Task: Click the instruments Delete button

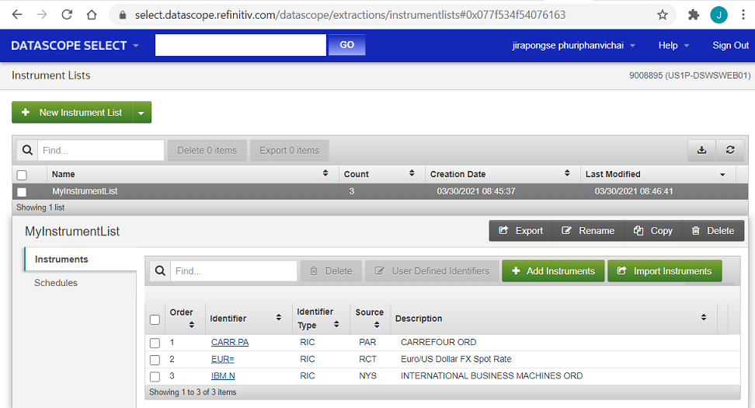Action: click(x=331, y=270)
